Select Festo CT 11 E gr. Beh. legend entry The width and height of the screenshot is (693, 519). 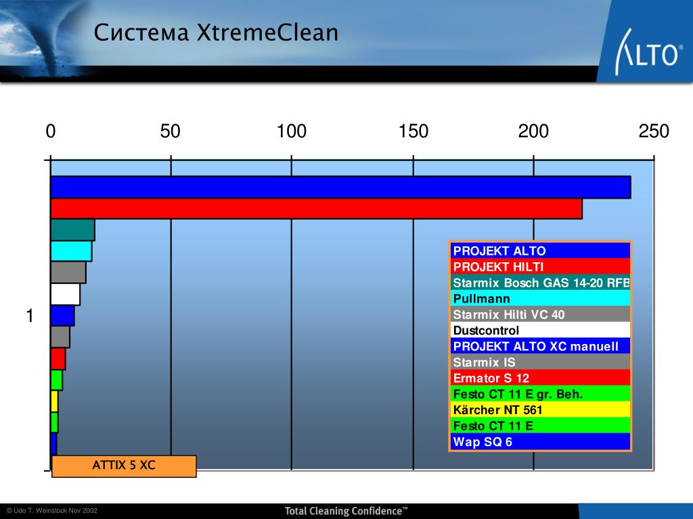pyautogui.click(x=541, y=394)
